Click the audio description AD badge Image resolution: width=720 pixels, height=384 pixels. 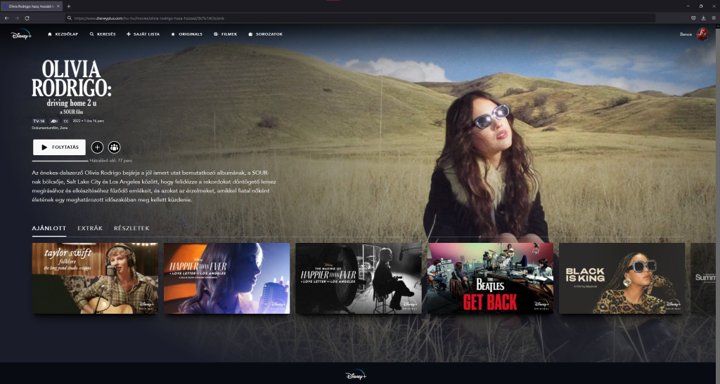click(53, 121)
